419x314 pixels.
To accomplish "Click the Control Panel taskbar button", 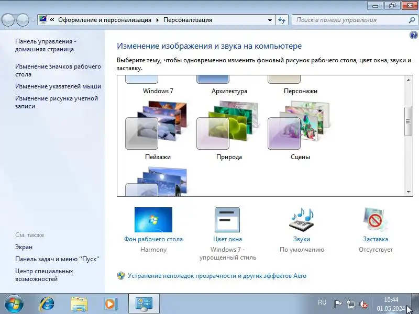I will click(x=144, y=304).
